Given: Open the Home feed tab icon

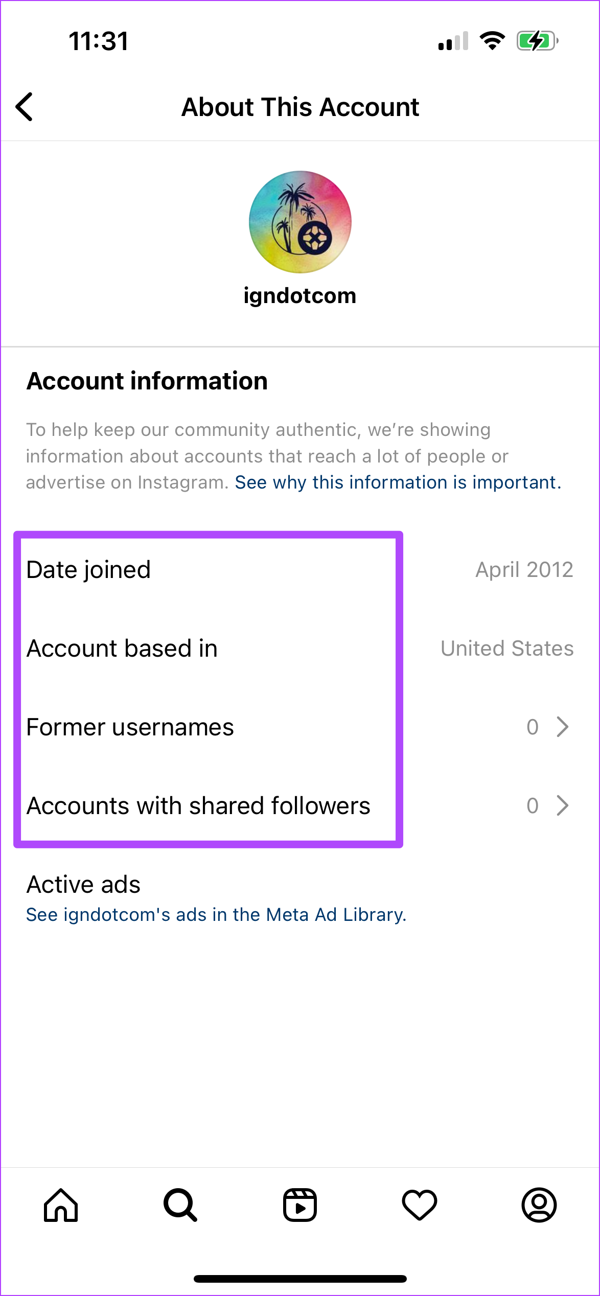Looking at the screenshot, I should pyautogui.click(x=61, y=1205).
